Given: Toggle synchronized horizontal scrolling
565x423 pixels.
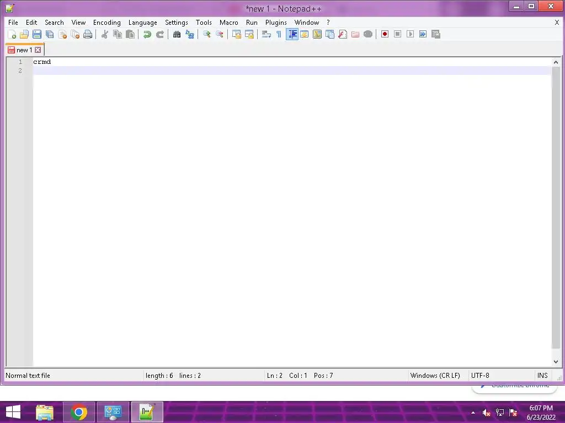Looking at the screenshot, I should (x=249, y=34).
